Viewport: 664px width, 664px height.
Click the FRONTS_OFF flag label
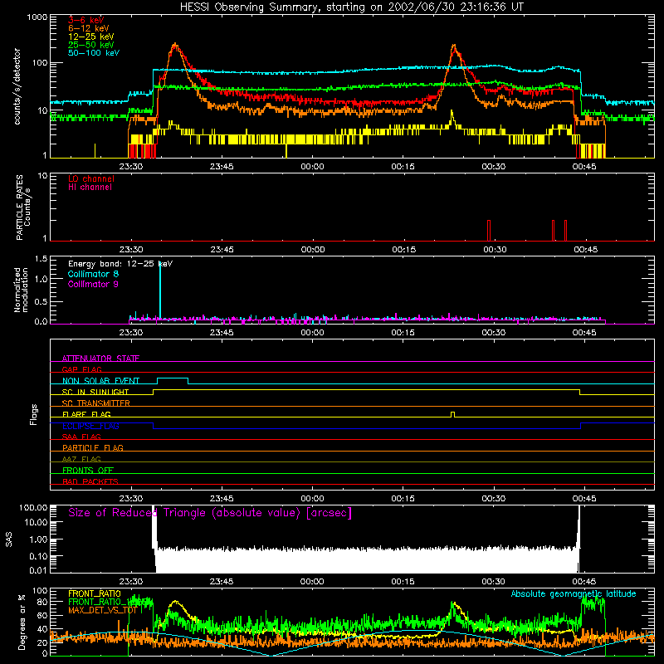pyautogui.click(x=88, y=470)
